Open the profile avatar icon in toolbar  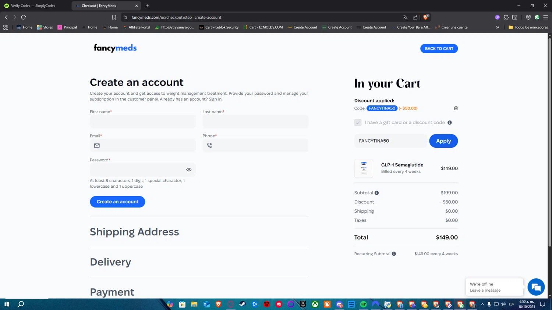[537, 17]
